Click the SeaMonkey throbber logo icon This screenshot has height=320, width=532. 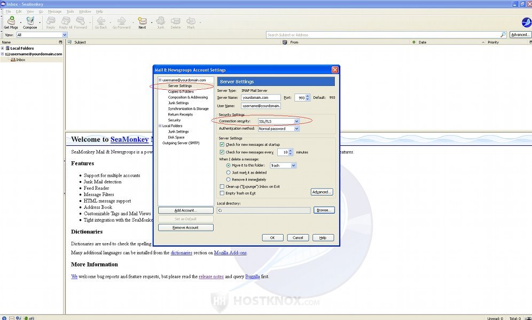pyautogui.click(x=526, y=22)
